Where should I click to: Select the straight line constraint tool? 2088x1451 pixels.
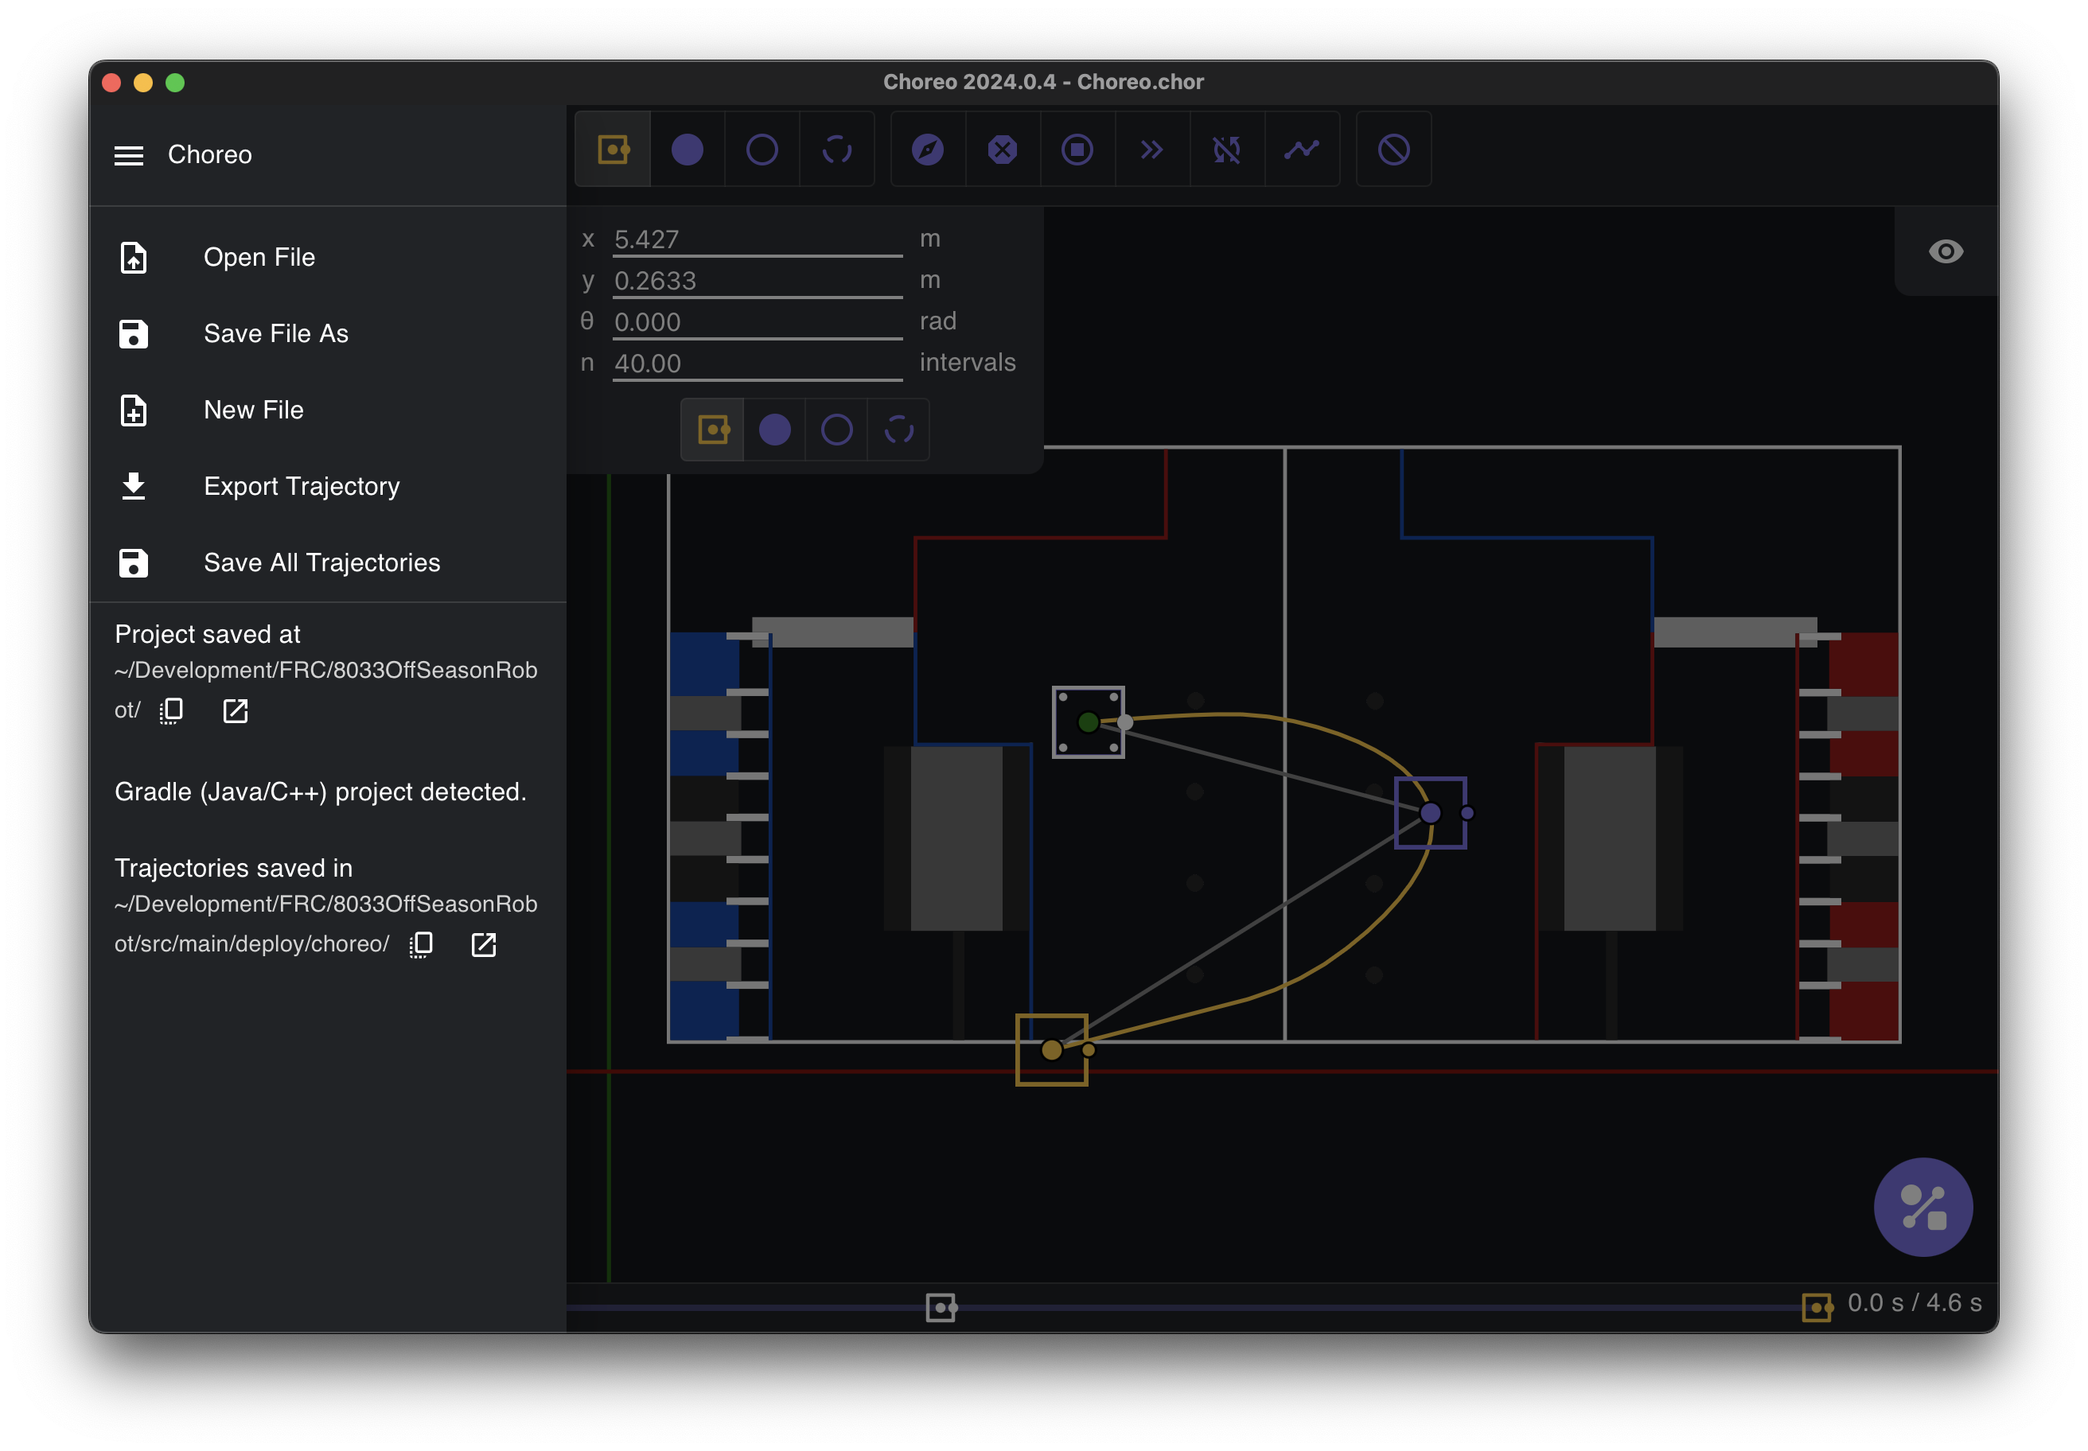[x=1301, y=149]
